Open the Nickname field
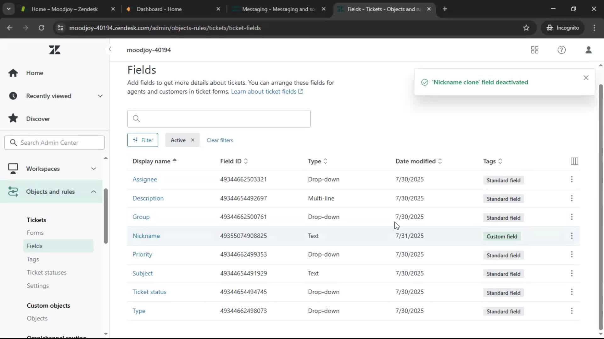Image resolution: width=604 pixels, height=339 pixels. click(x=146, y=236)
